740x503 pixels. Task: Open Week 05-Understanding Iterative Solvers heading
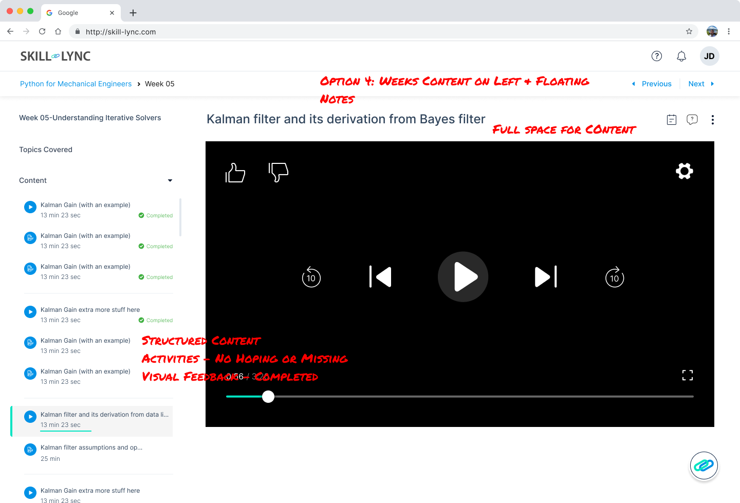tap(90, 118)
